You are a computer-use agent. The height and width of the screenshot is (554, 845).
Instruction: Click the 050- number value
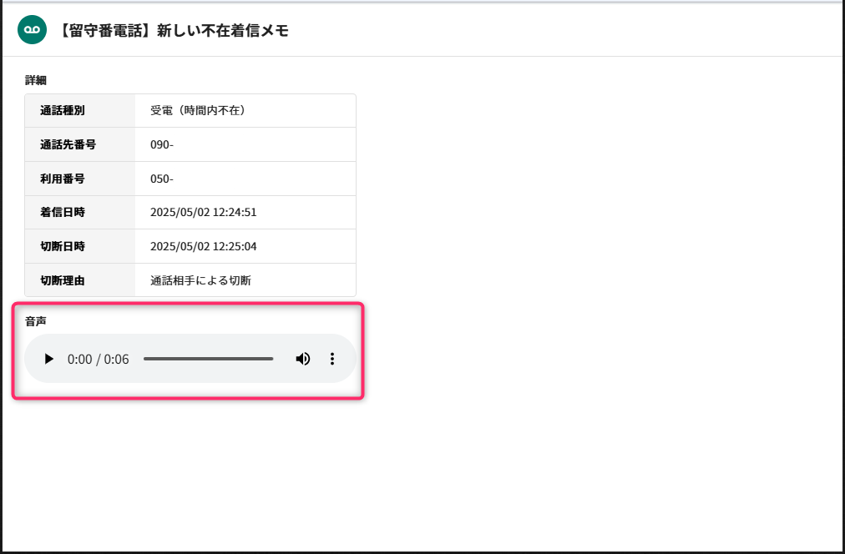click(x=162, y=179)
